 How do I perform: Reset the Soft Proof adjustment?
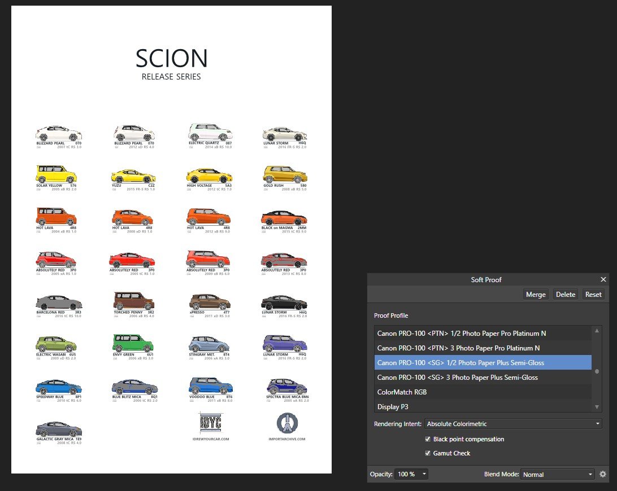tap(593, 295)
